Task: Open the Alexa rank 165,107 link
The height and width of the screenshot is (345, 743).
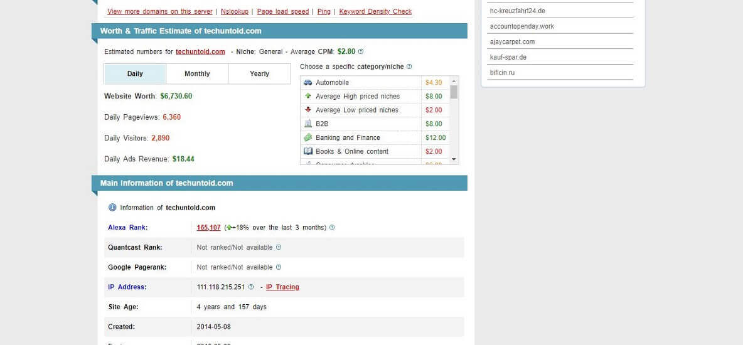Action: tap(208, 228)
